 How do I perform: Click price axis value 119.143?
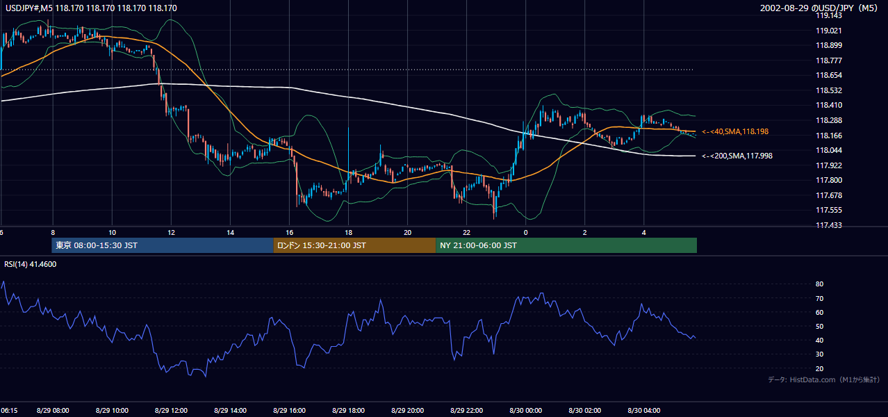[x=828, y=15]
